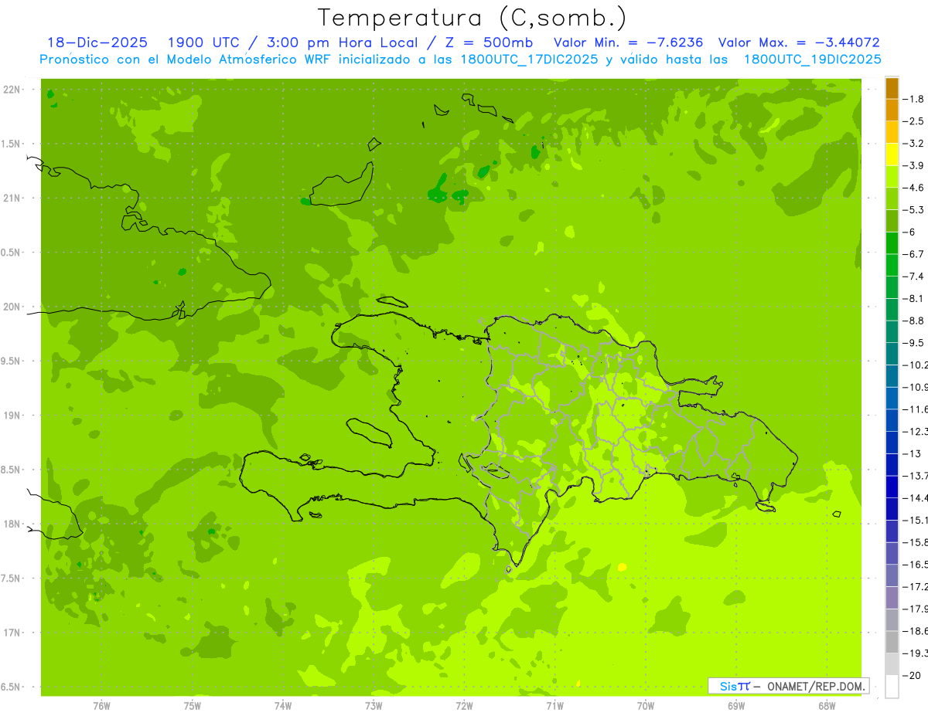Click the -6.7 colorbar label
Screen dimensions: 928x716
914,254
